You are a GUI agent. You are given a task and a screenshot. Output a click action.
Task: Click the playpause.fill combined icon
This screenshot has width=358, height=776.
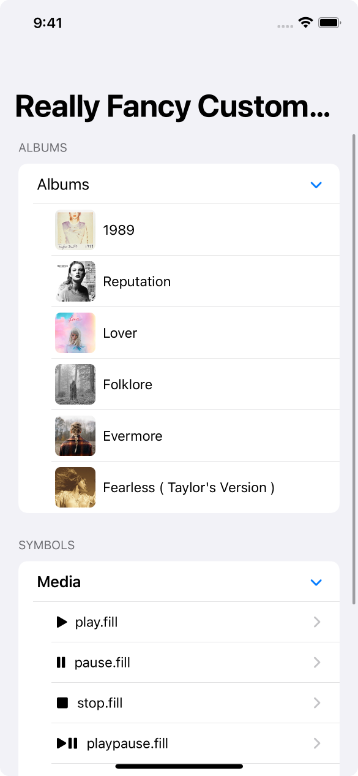(67, 743)
